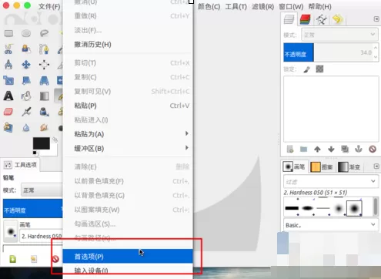The width and height of the screenshot is (381, 279).
Task: Create a new layer group
Action: click(x=304, y=149)
